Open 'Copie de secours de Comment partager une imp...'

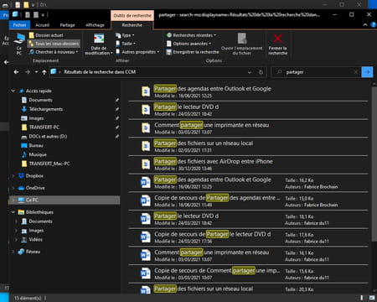pyautogui.click(x=248, y=273)
